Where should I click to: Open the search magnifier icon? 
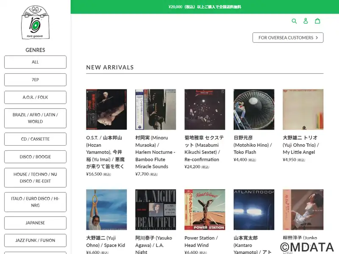pyautogui.click(x=294, y=21)
